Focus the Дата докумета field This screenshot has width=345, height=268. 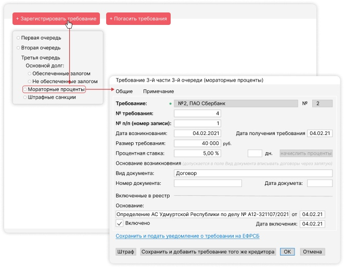[320, 183]
